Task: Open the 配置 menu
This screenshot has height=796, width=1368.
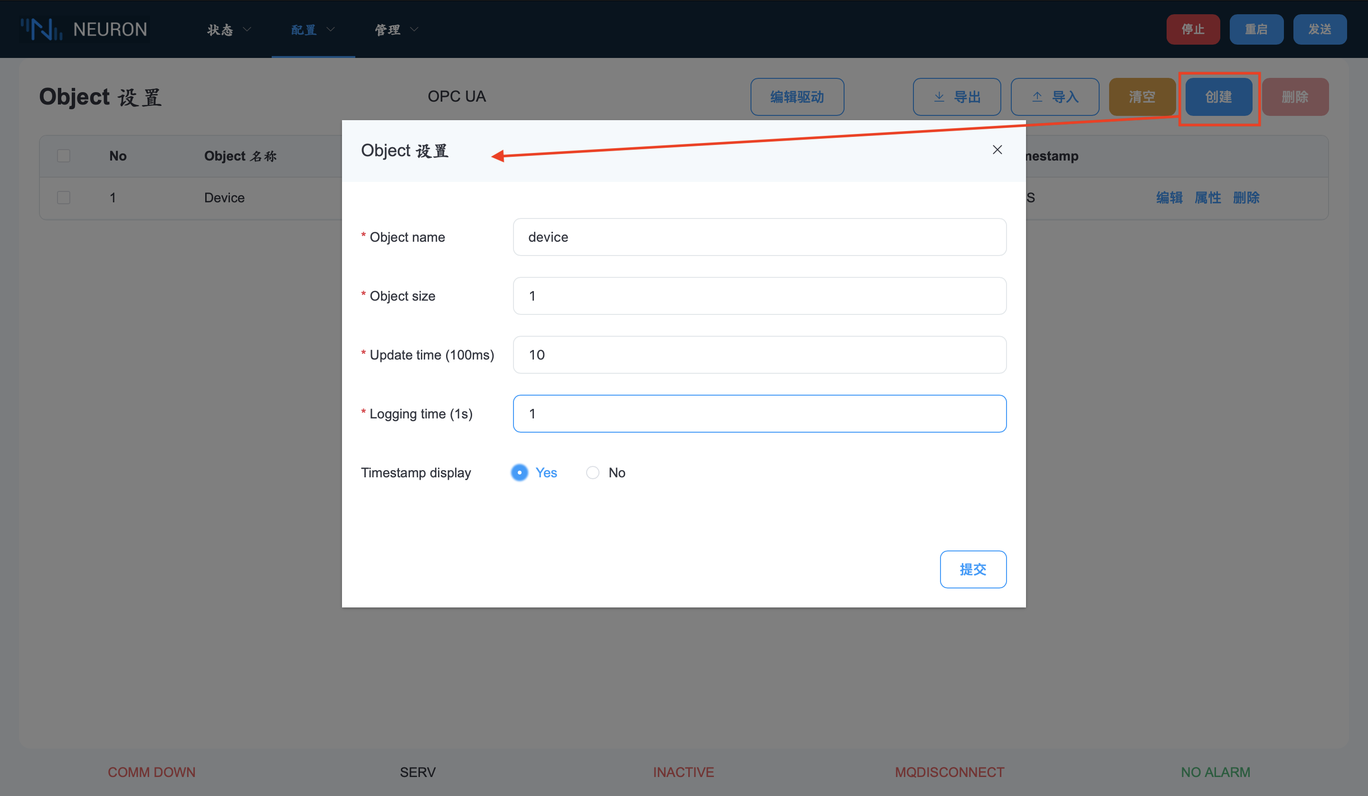Action: 313,29
